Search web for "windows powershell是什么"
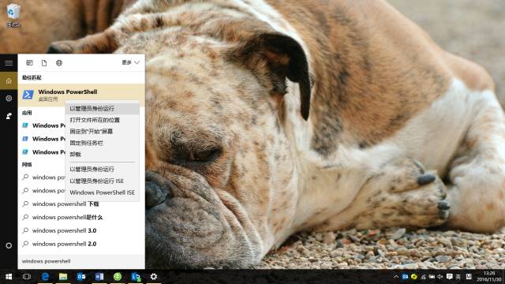The height and width of the screenshot is (284, 505). (81, 218)
